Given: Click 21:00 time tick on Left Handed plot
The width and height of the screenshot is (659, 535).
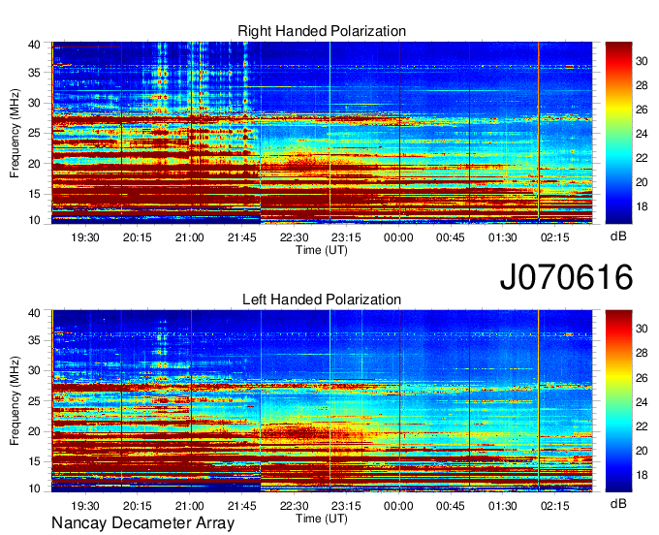Looking at the screenshot, I should 190,506.
